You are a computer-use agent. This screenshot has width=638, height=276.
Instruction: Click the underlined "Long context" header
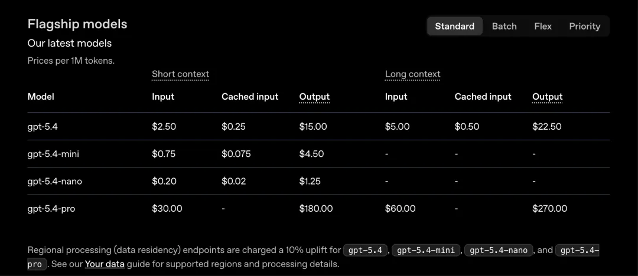(x=412, y=74)
